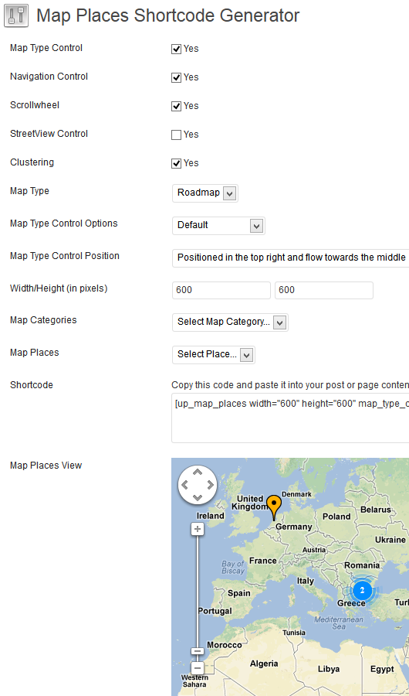The image size is (409, 696).
Task: Click the 'Map Places View' label
Action: (46, 466)
